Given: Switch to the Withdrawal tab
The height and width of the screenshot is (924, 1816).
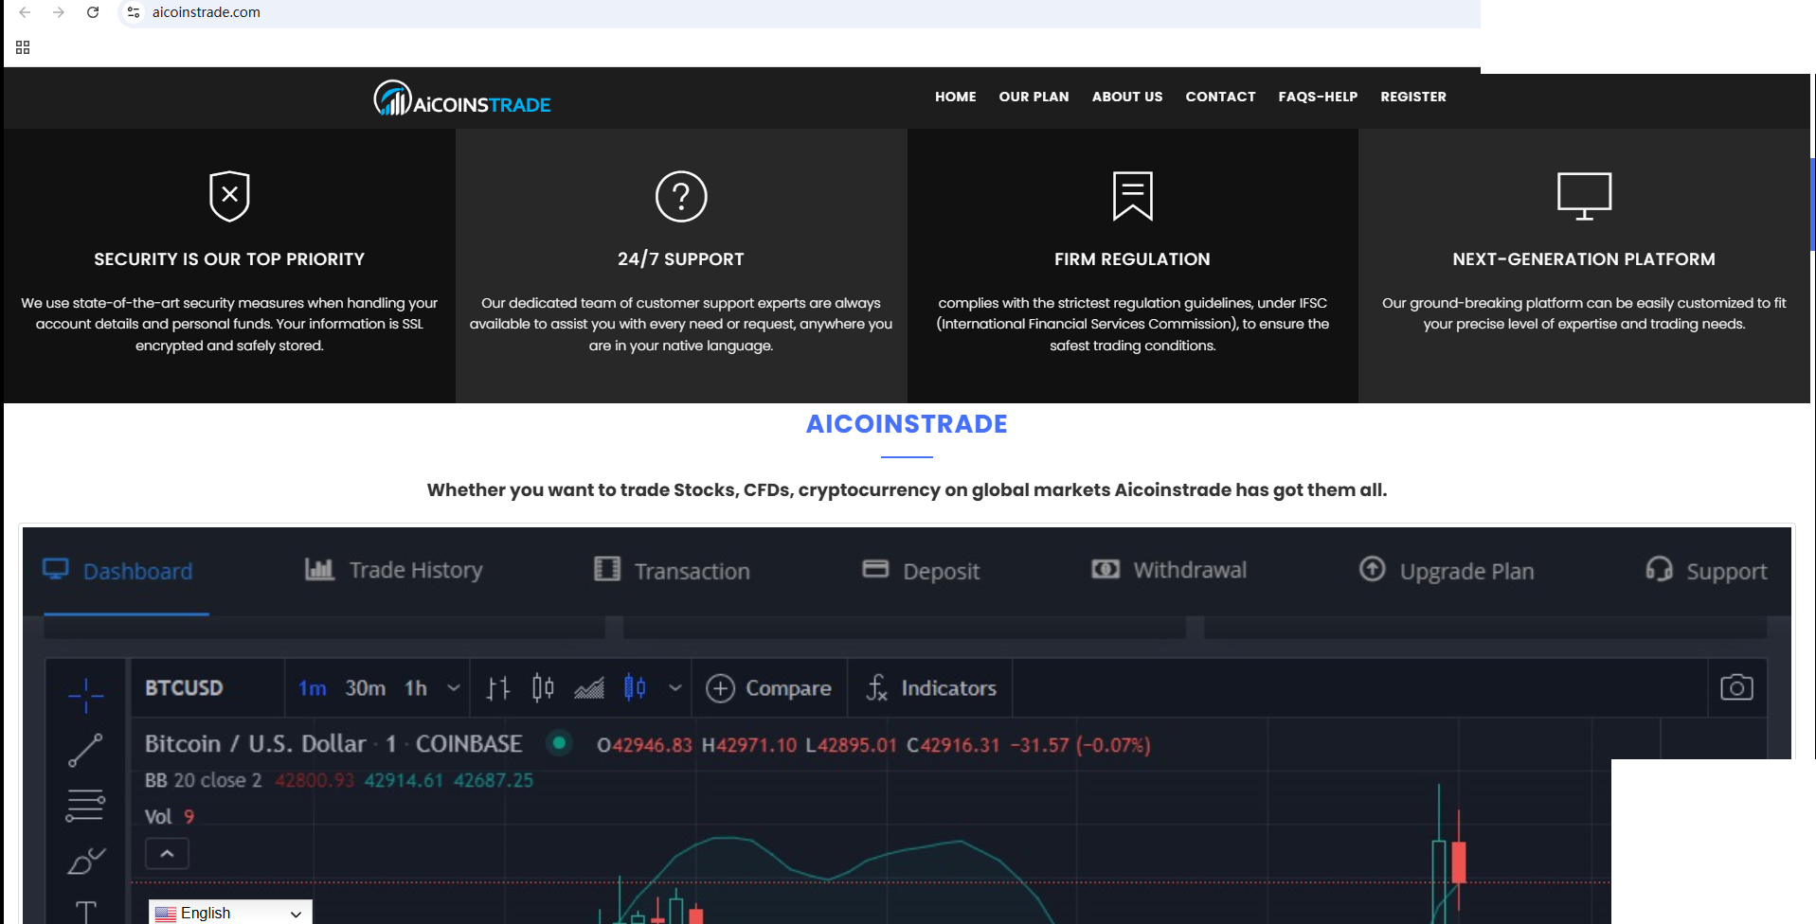Looking at the screenshot, I should click(x=1169, y=570).
